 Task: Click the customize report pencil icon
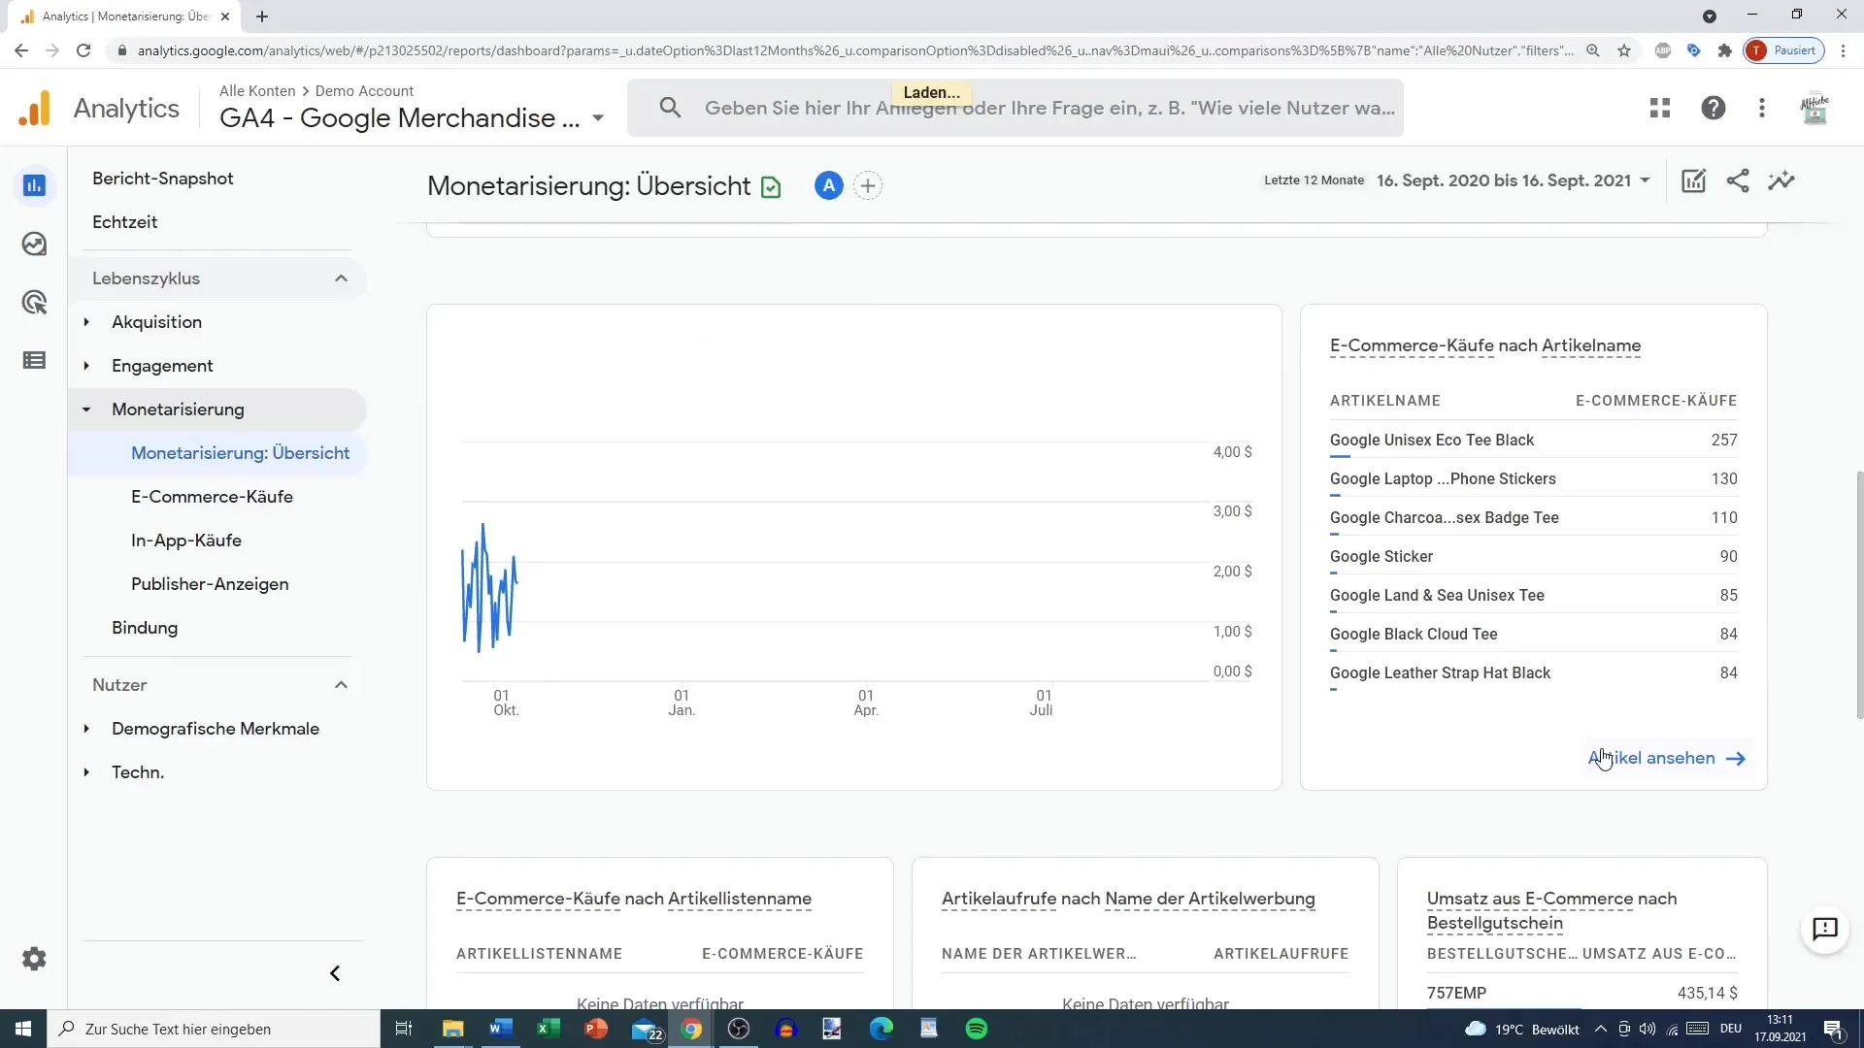(x=1693, y=180)
